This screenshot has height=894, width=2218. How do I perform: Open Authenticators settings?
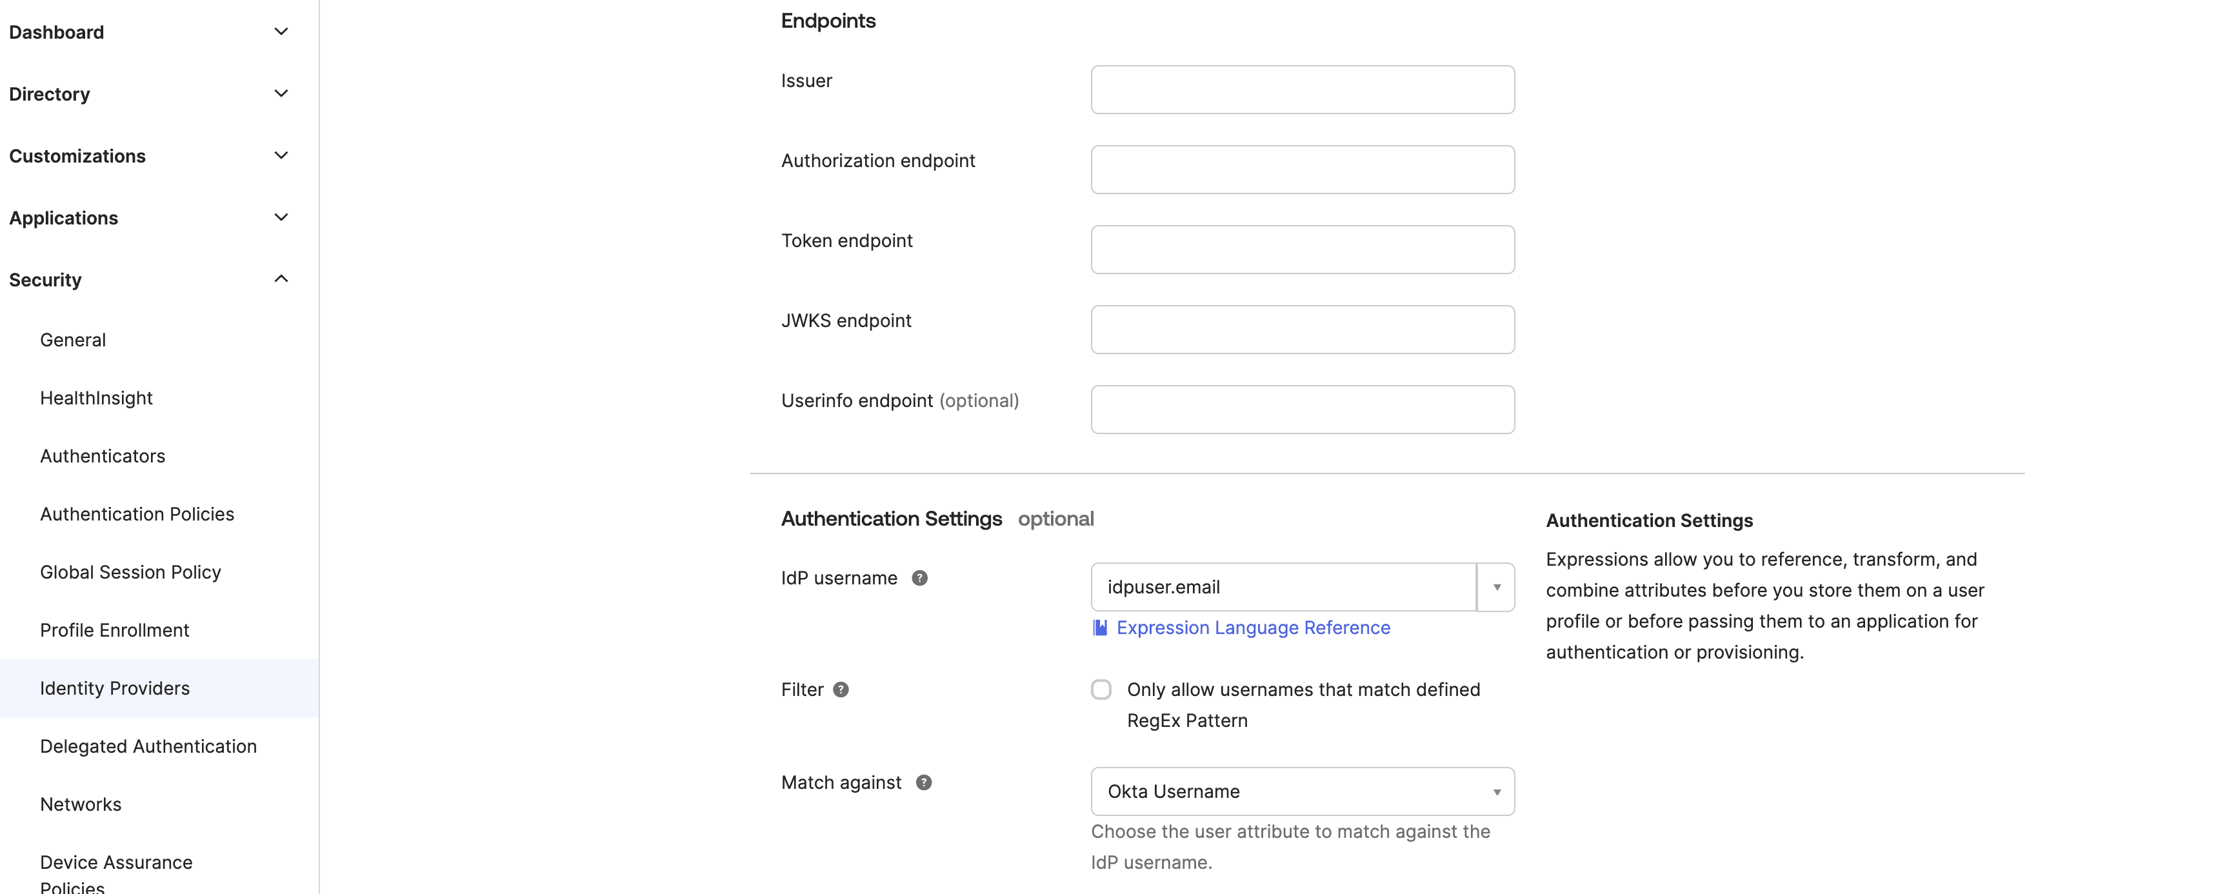tap(103, 455)
